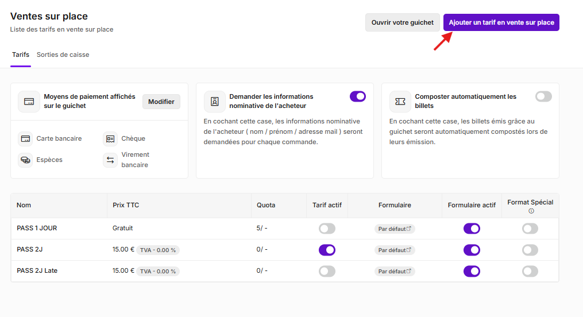Select the Tarifs tab
The height and width of the screenshot is (317, 583).
21,55
